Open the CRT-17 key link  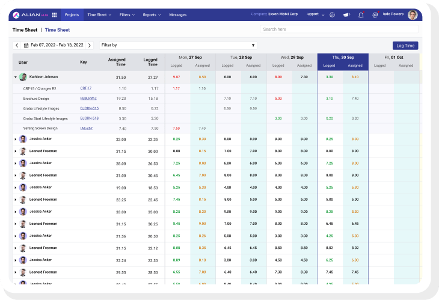pos(85,88)
